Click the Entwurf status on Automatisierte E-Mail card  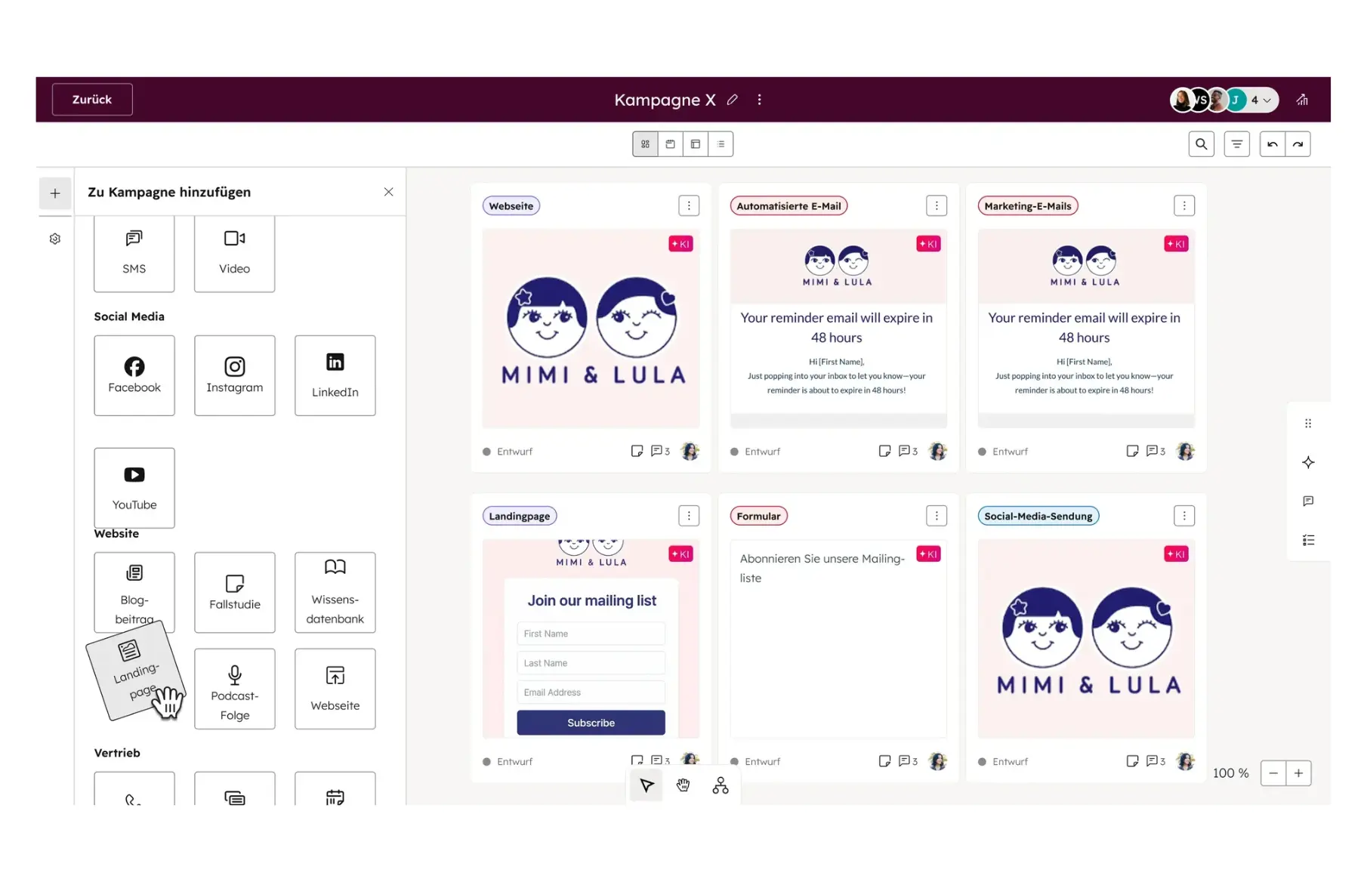coord(755,452)
